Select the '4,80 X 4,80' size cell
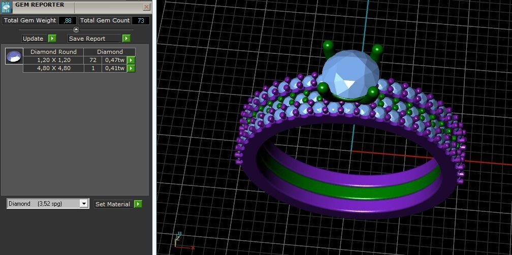 [53, 68]
